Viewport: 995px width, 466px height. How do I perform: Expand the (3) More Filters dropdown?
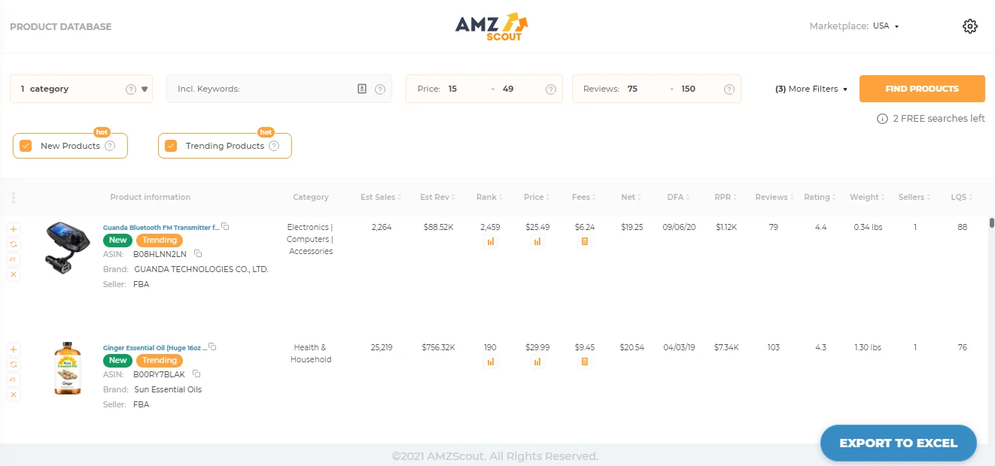pyautogui.click(x=811, y=89)
